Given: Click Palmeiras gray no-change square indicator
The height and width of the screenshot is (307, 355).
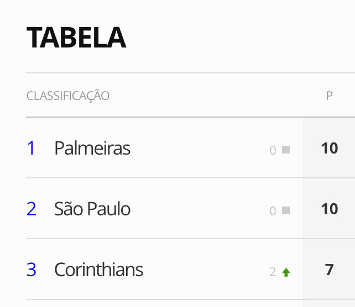Looking at the screenshot, I should pos(286,149).
